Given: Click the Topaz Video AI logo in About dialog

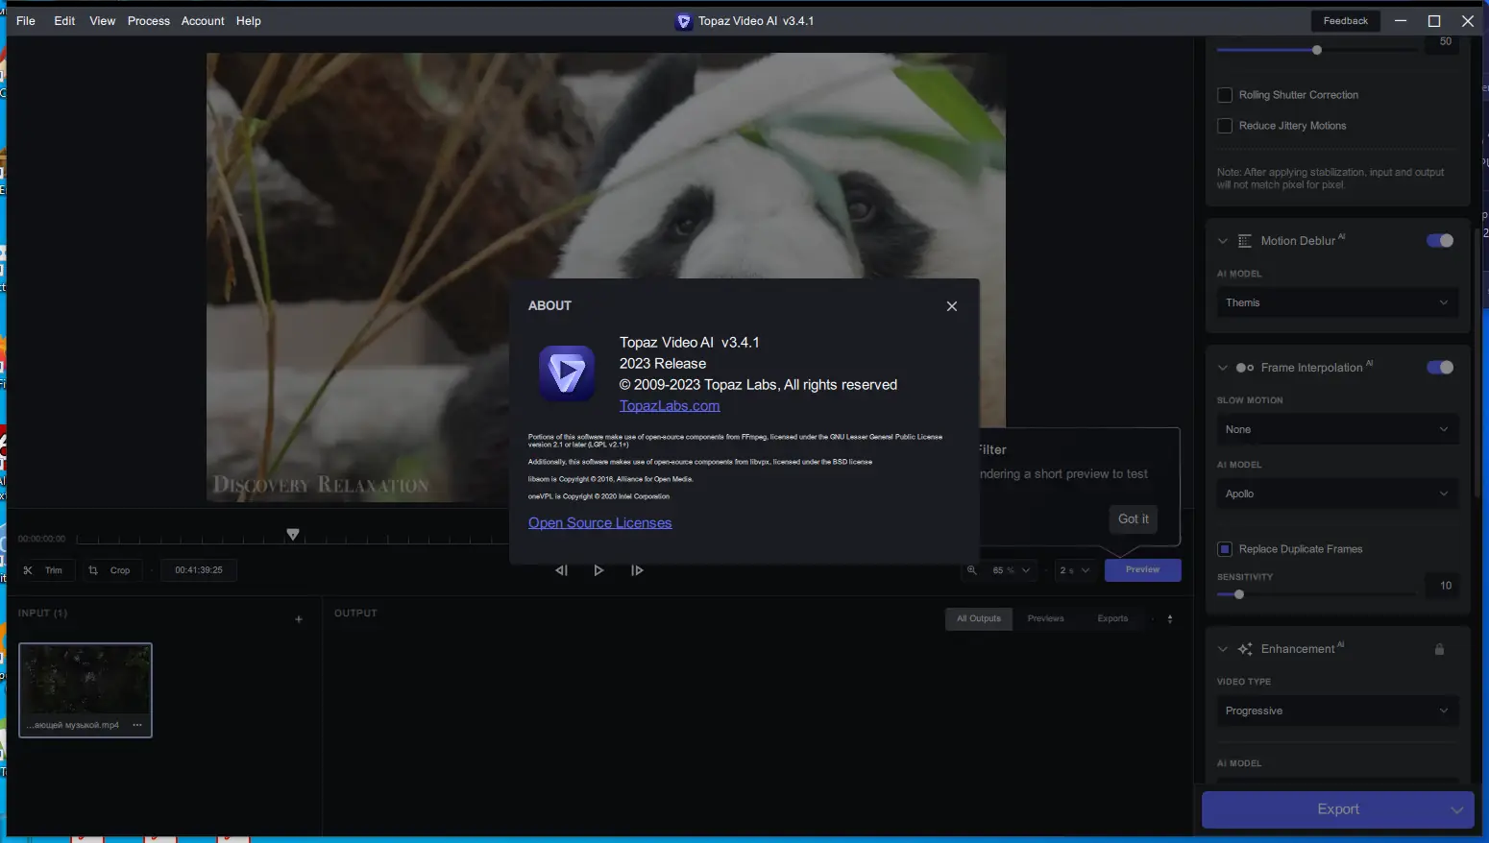Looking at the screenshot, I should coord(567,373).
